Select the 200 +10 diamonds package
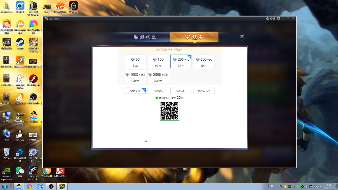 point(181,61)
